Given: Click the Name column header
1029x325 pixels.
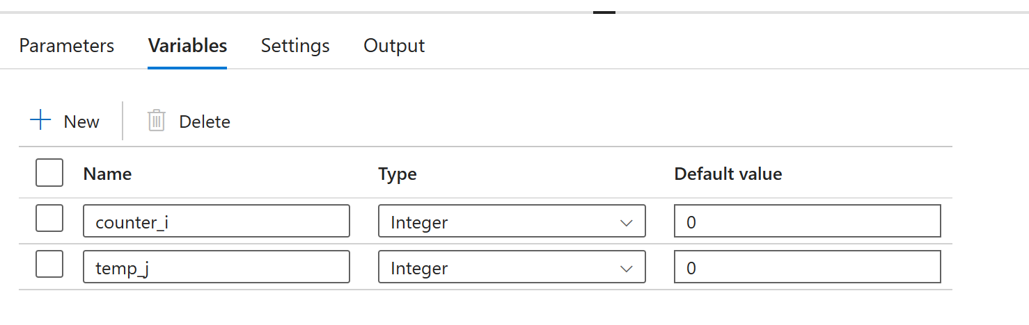Looking at the screenshot, I should click(x=107, y=174).
